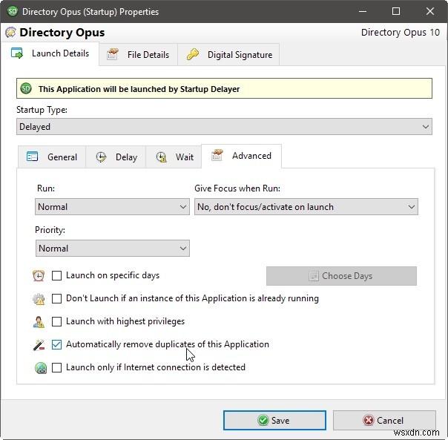
Task: Click alarm clock icon beside Launch on specific days
Action: pos(39,275)
